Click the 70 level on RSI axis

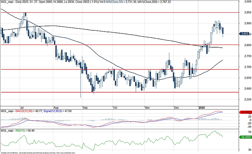250,132
